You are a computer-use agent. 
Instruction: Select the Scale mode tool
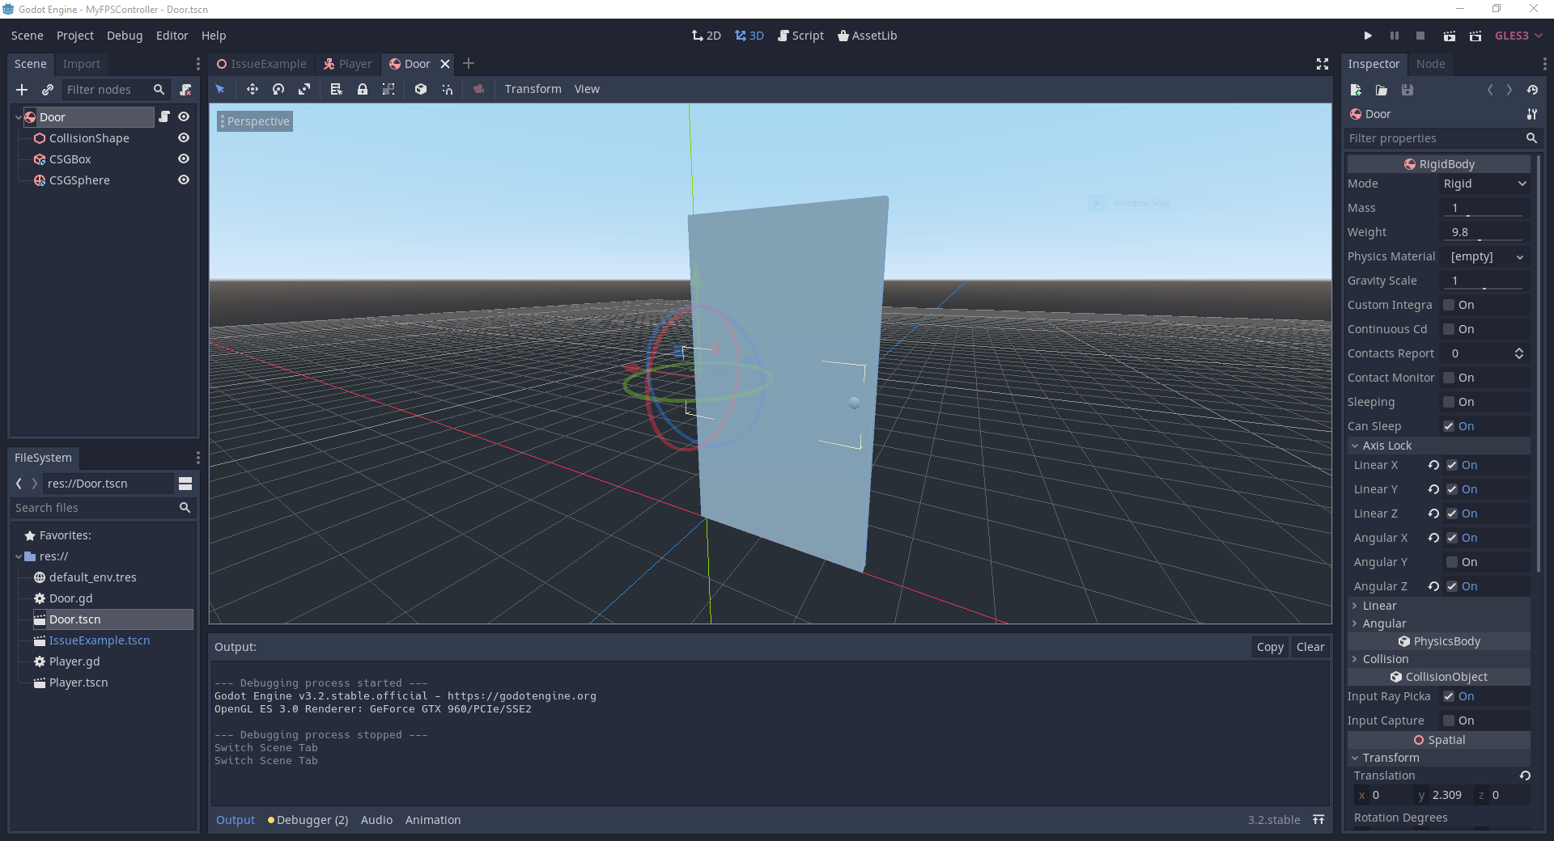(x=304, y=89)
